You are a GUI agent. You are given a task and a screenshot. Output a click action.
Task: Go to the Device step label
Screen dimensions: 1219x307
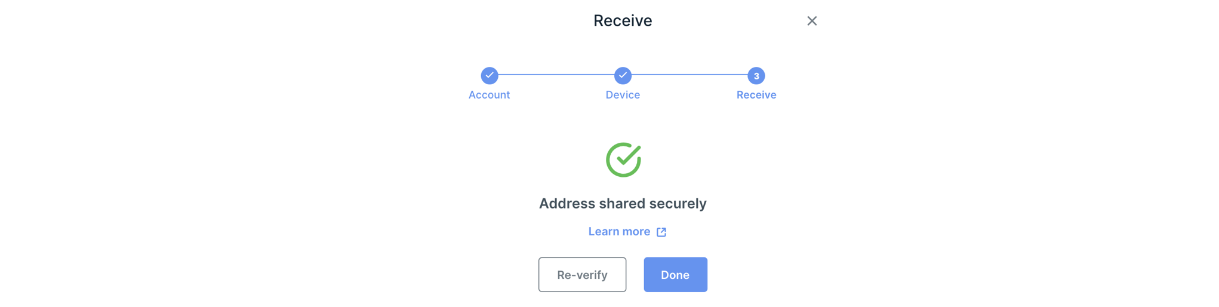pos(623,95)
